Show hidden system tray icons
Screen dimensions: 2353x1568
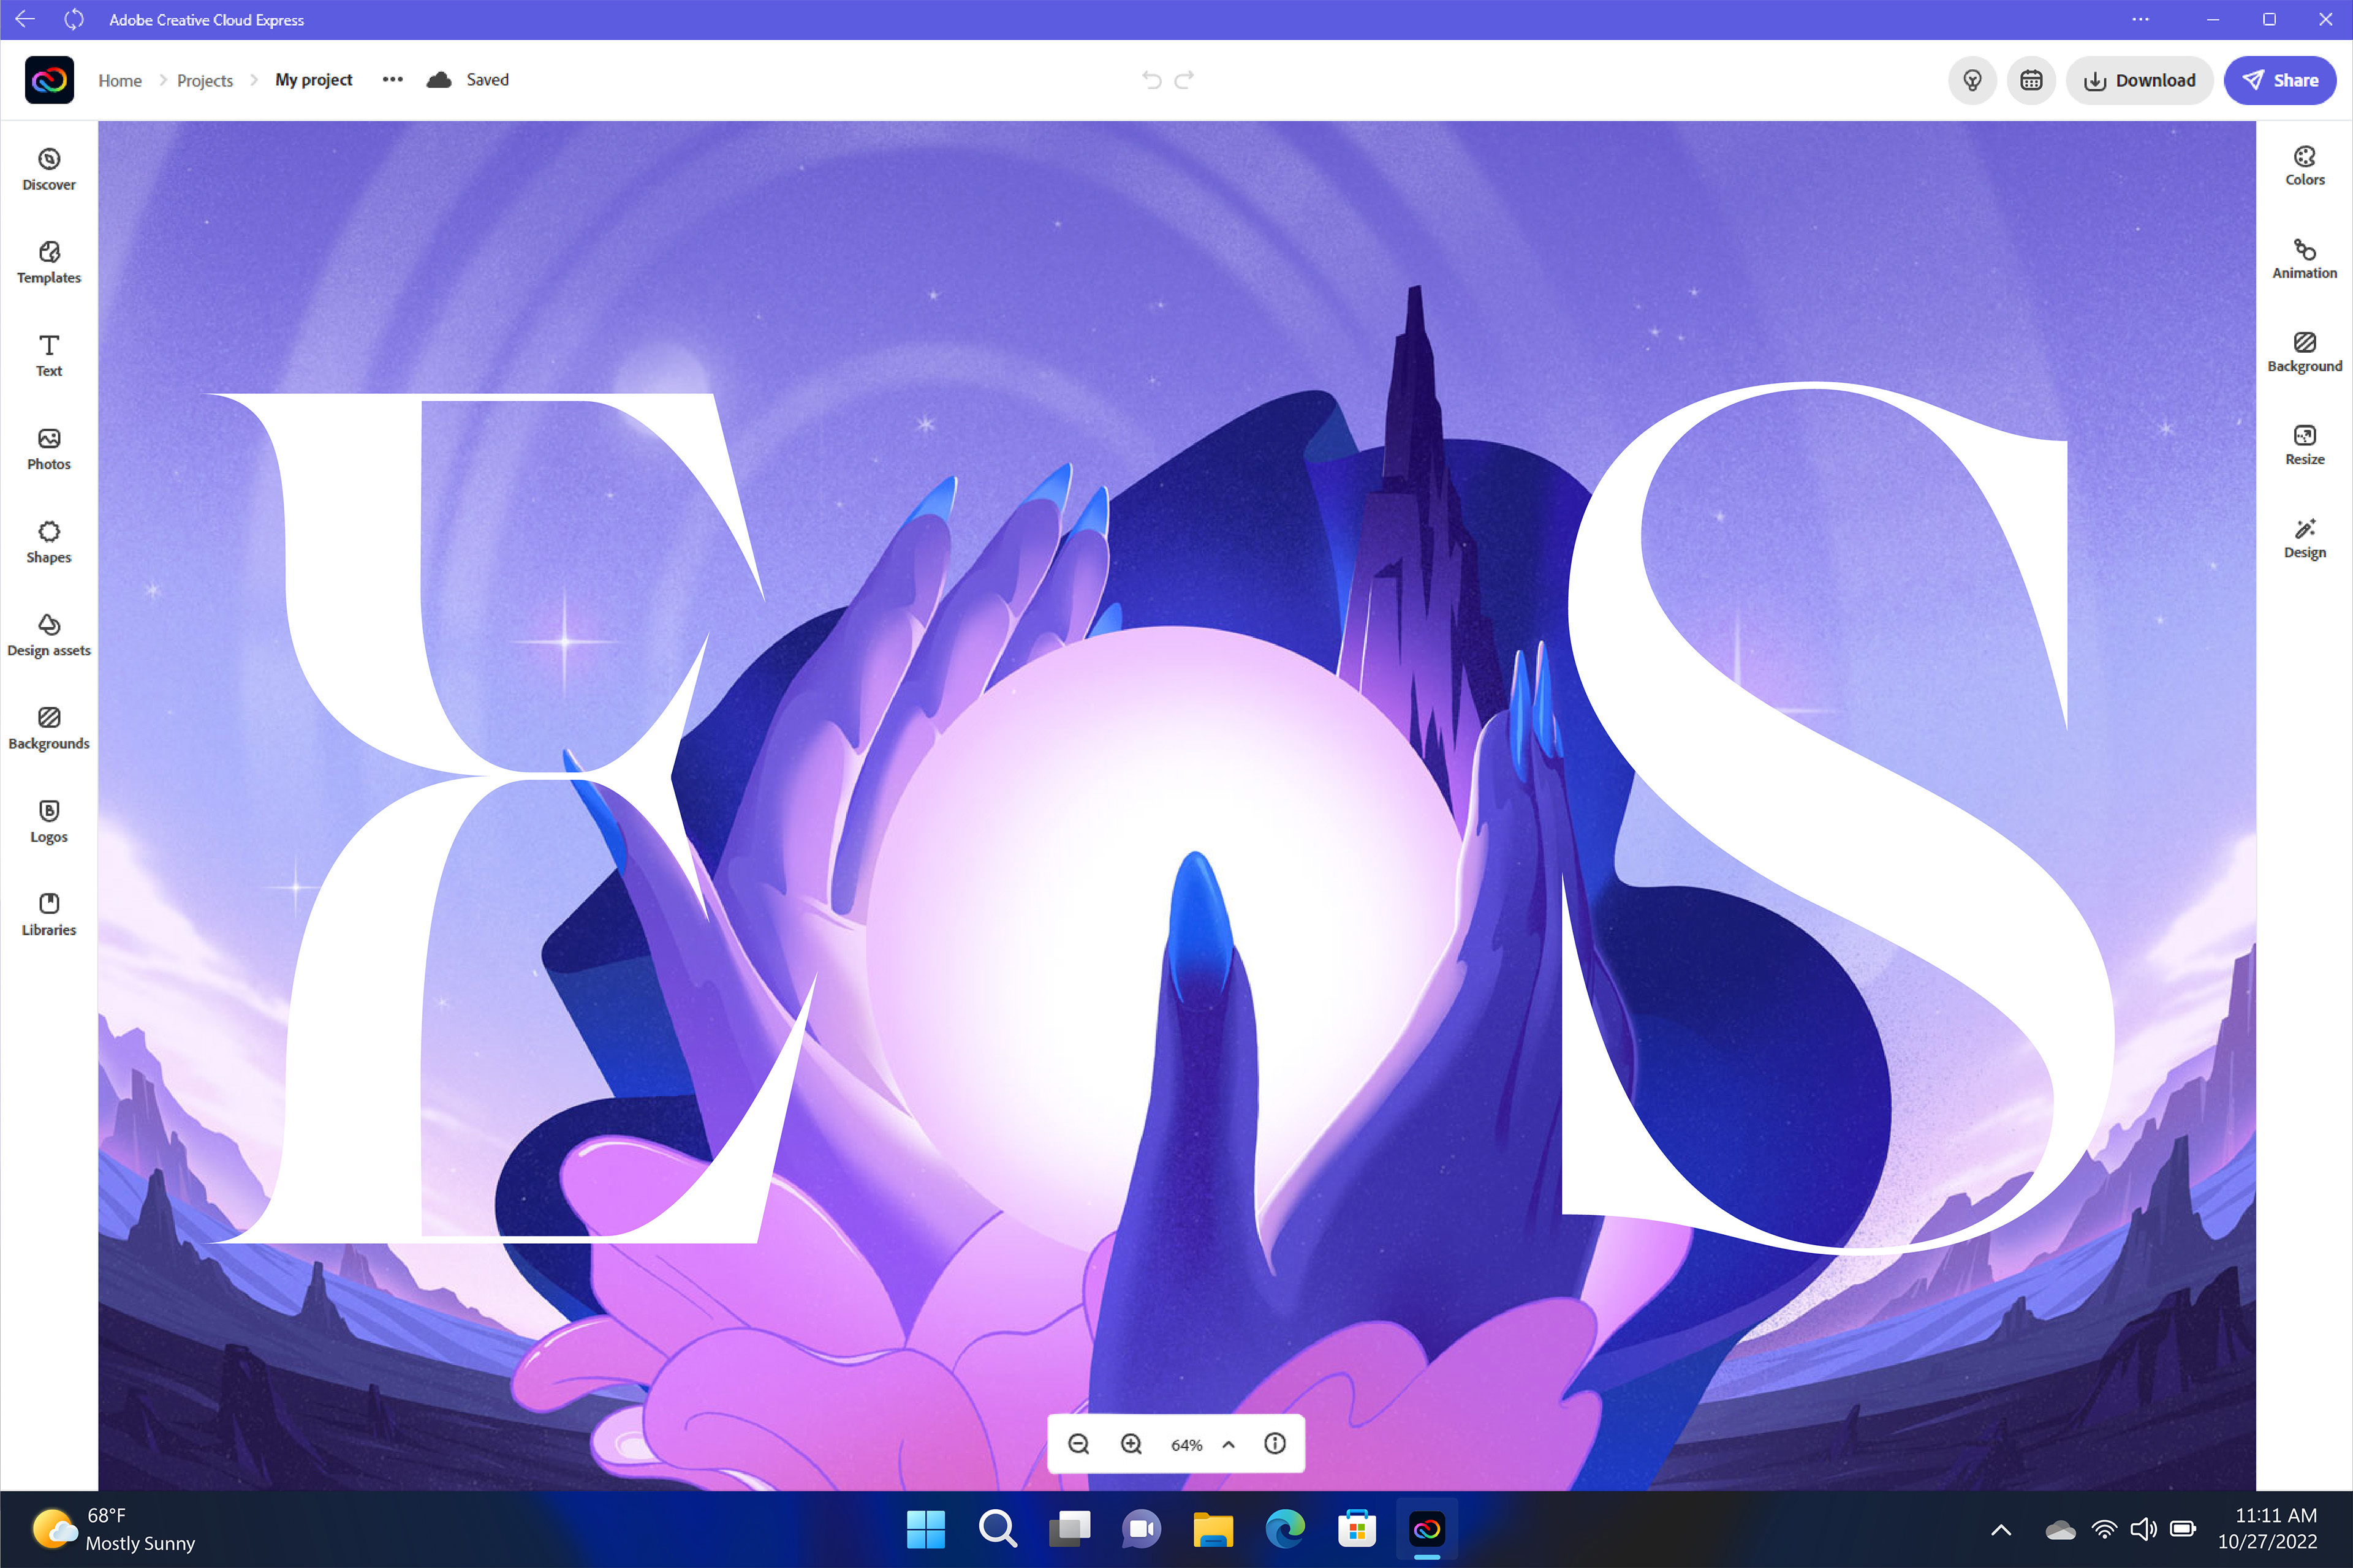2001,1529
